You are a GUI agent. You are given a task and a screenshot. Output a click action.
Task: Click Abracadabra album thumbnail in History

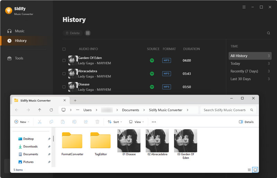(x=73, y=74)
